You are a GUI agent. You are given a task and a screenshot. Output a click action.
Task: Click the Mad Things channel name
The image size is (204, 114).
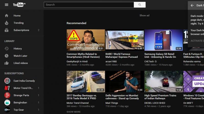click(112, 103)
